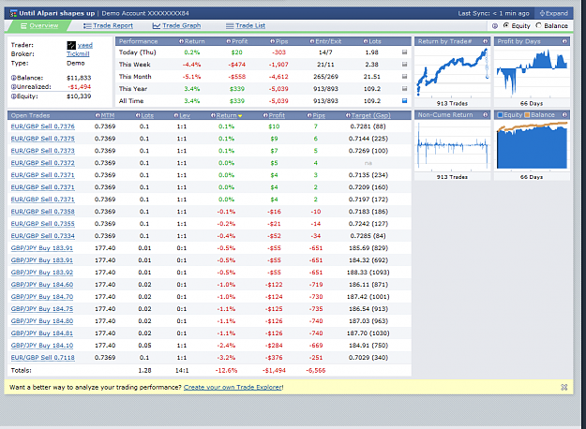Click info icon on Equity Balance chart panel
The image size is (586, 429).
click(x=564, y=115)
